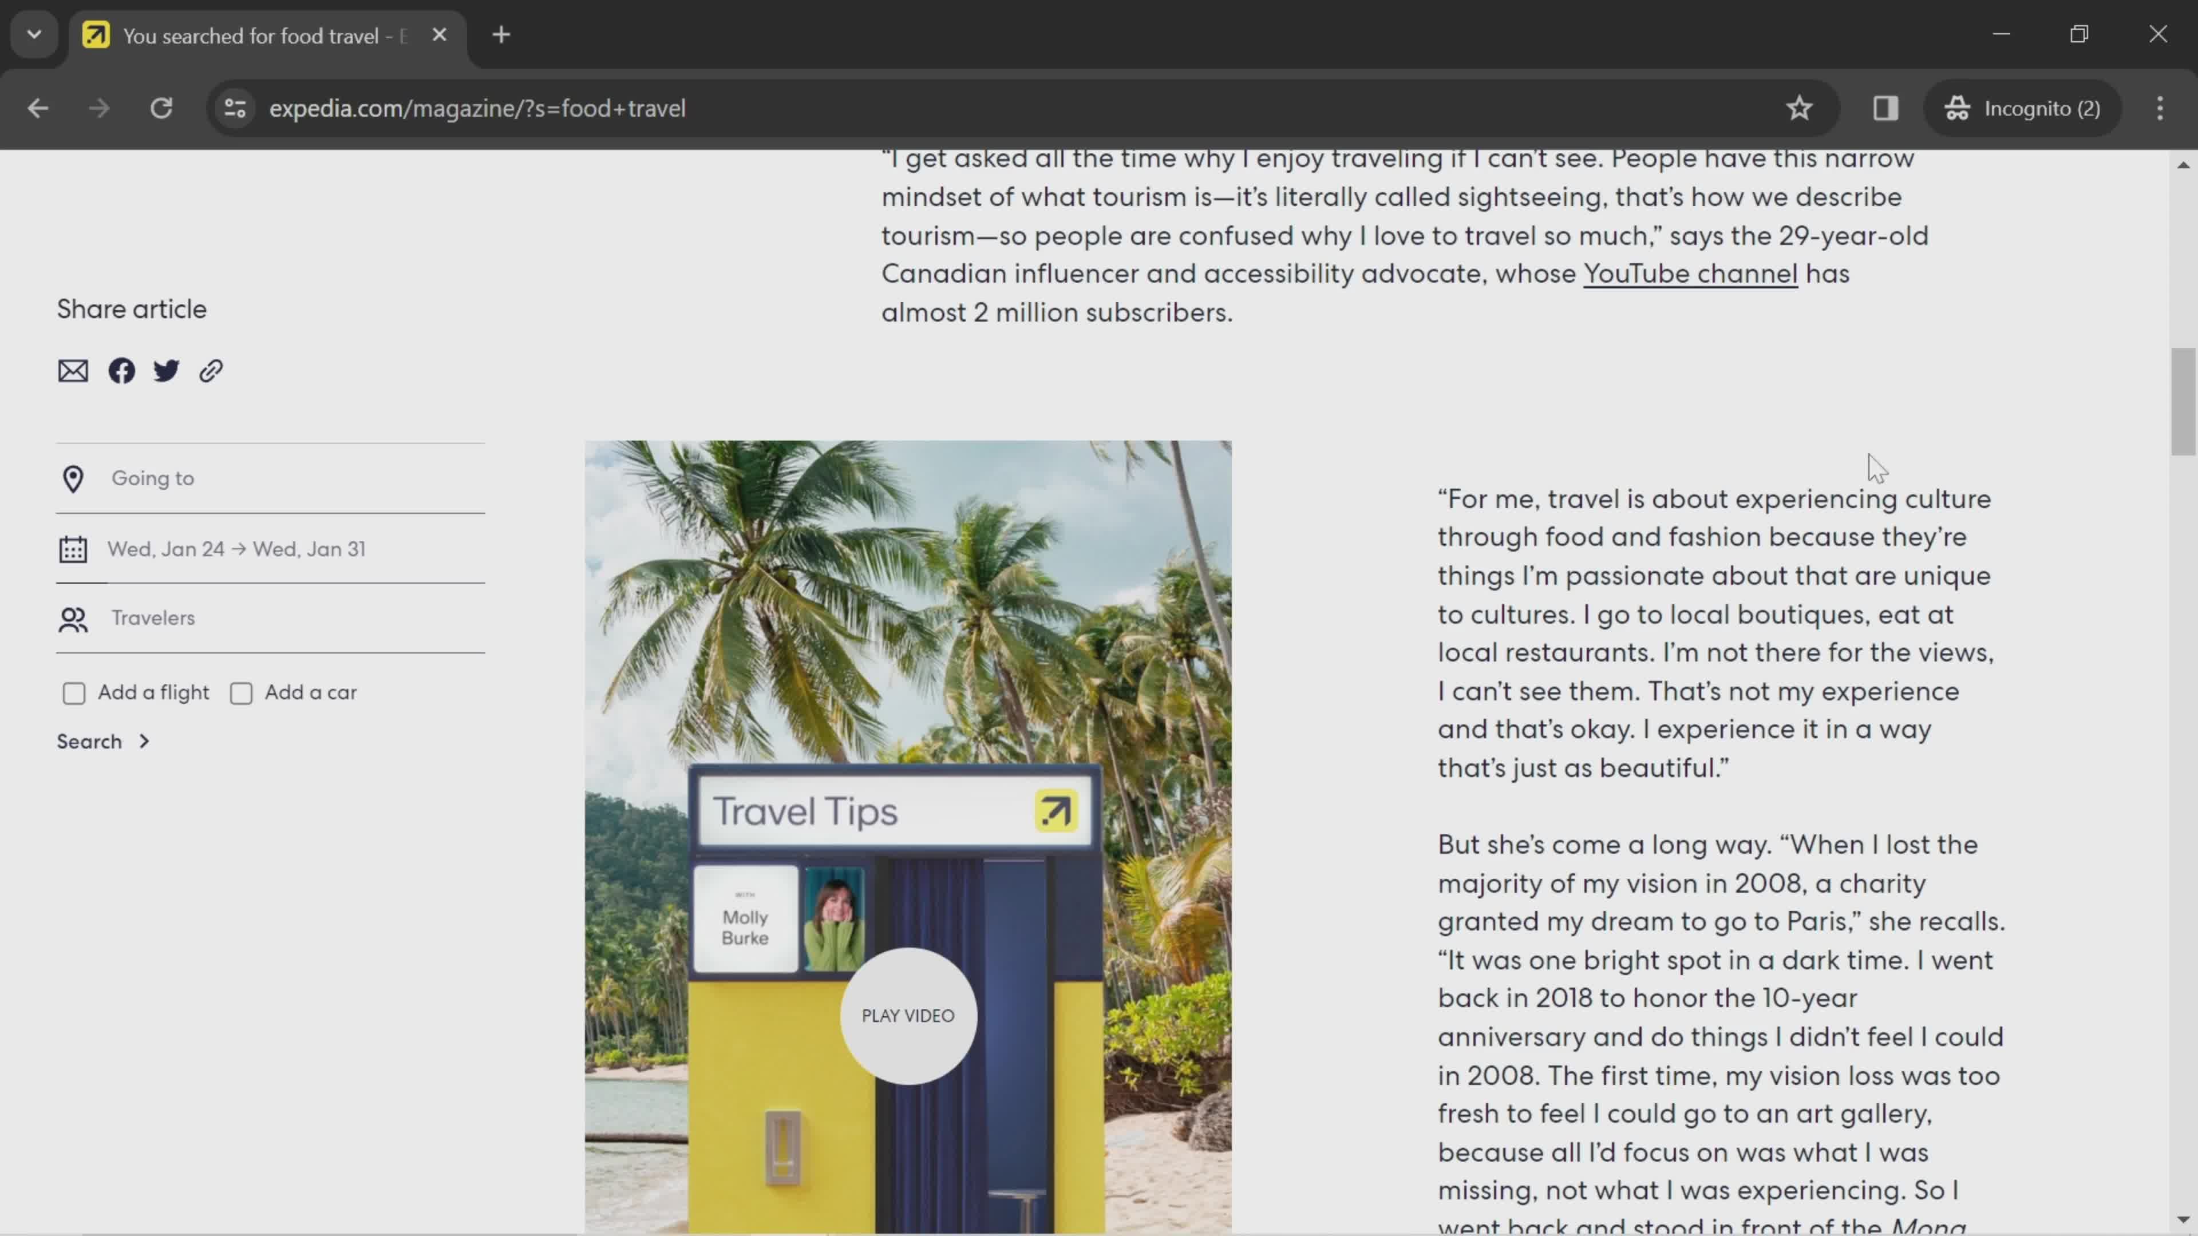Click the Expedia arrow logo in video

1056,810
